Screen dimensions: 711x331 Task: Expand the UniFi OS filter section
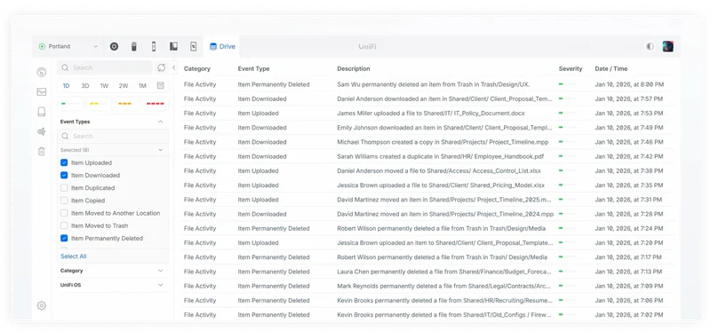pyautogui.click(x=112, y=285)
